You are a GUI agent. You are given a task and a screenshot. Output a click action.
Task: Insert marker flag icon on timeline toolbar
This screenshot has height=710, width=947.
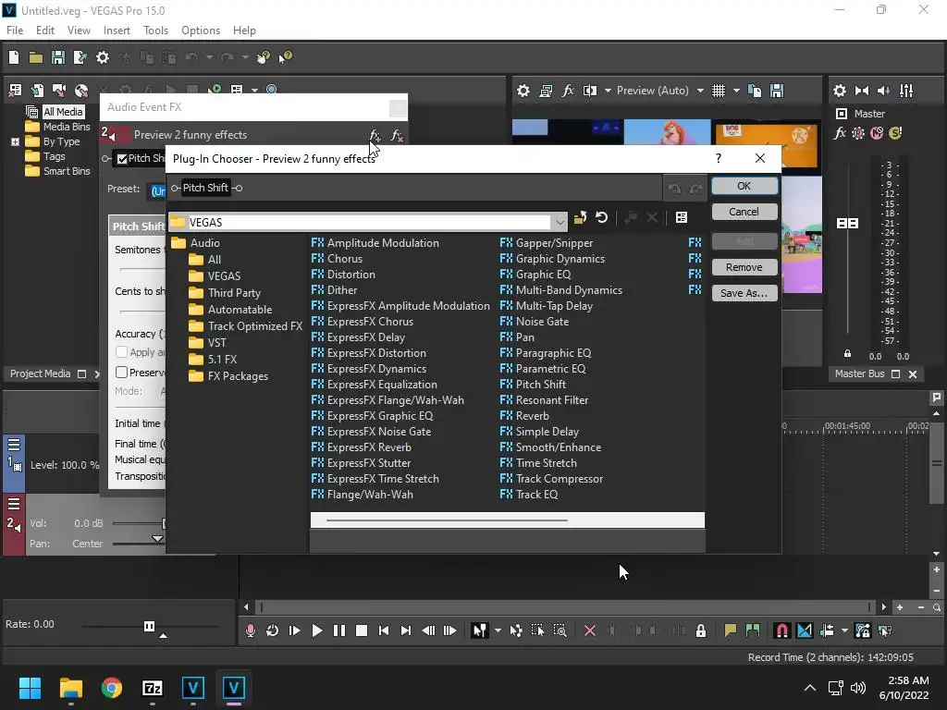(x=731, y=630)
